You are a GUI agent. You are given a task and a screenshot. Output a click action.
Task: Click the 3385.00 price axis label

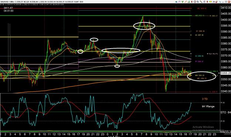pyautogui.click(x=226, y=38)
